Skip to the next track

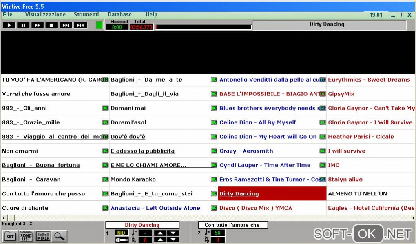[x=66, y=25]
